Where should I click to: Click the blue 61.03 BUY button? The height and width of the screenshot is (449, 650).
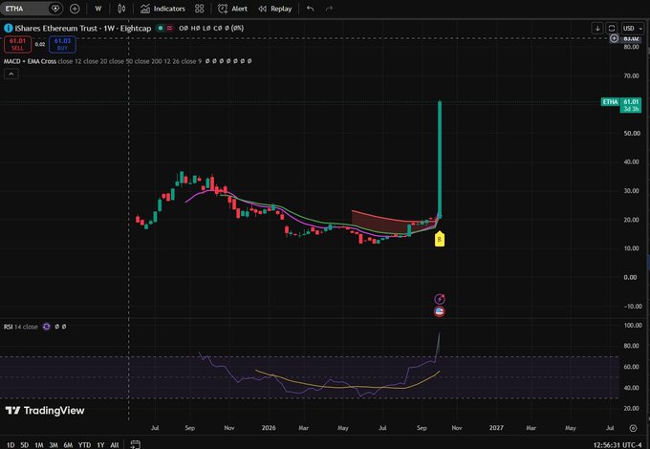pos(62,44)
